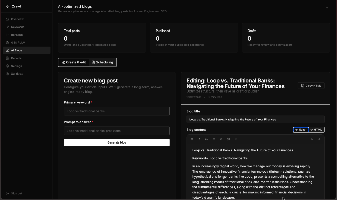Click the blog heading line in editor
337x200 pixels.
click(243, 150)
